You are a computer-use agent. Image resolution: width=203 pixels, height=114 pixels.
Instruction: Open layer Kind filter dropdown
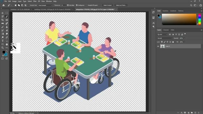click(x=162, y=35)
